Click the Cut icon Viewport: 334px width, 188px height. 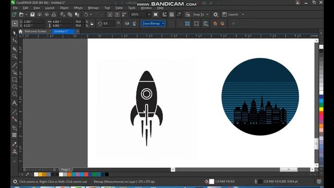[x=63, y=15]
